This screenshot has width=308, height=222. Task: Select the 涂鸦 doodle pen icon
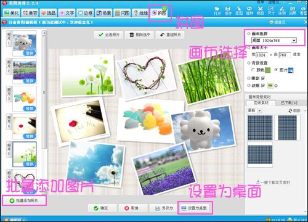282,11
